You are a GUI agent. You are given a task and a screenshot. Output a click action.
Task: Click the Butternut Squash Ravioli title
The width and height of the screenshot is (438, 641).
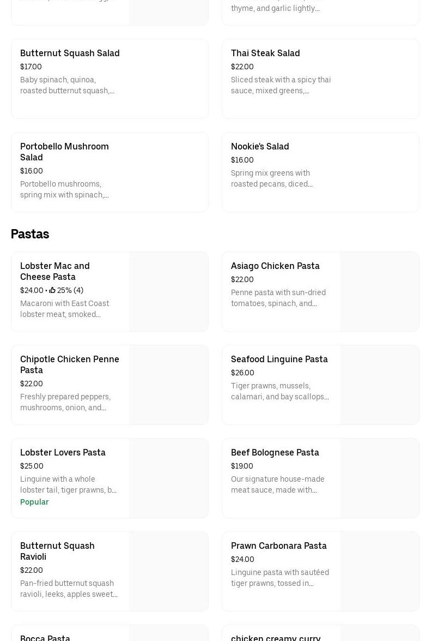(57, 551)
